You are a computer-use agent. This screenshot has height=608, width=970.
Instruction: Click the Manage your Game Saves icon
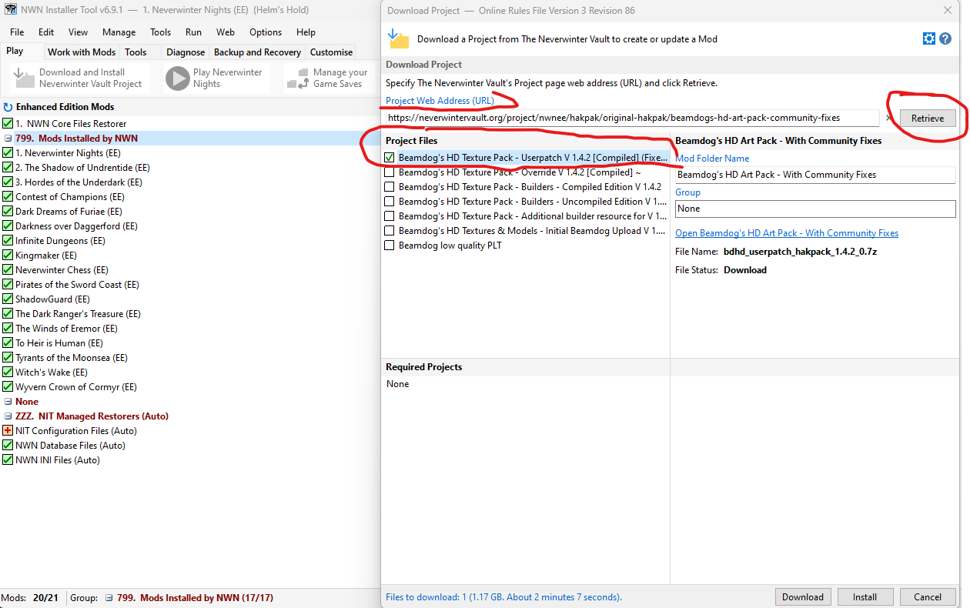point(296,78)
